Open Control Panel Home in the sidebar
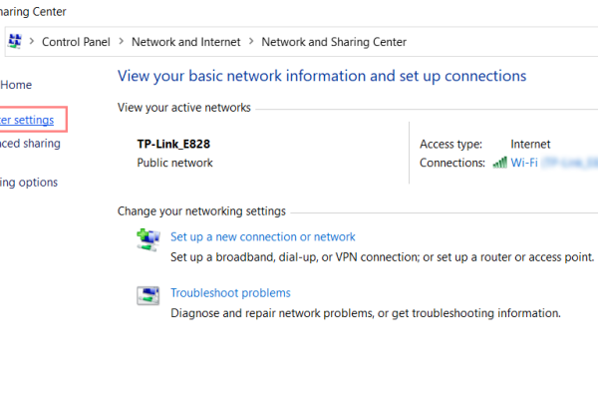The height and width of the screenshot is (399, 598). coord(16,86)
